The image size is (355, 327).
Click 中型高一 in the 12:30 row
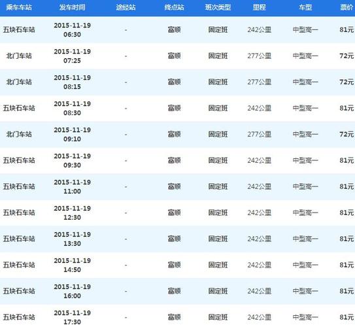[305, 213]
